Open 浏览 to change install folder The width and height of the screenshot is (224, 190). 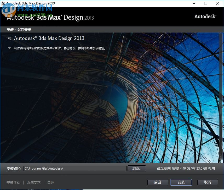click(x=137, y=169)
